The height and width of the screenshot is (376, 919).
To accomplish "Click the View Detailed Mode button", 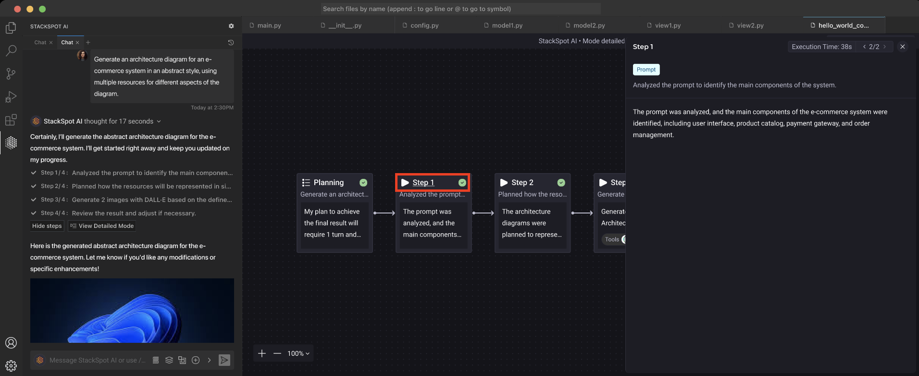I will click(x=102, y=226).
